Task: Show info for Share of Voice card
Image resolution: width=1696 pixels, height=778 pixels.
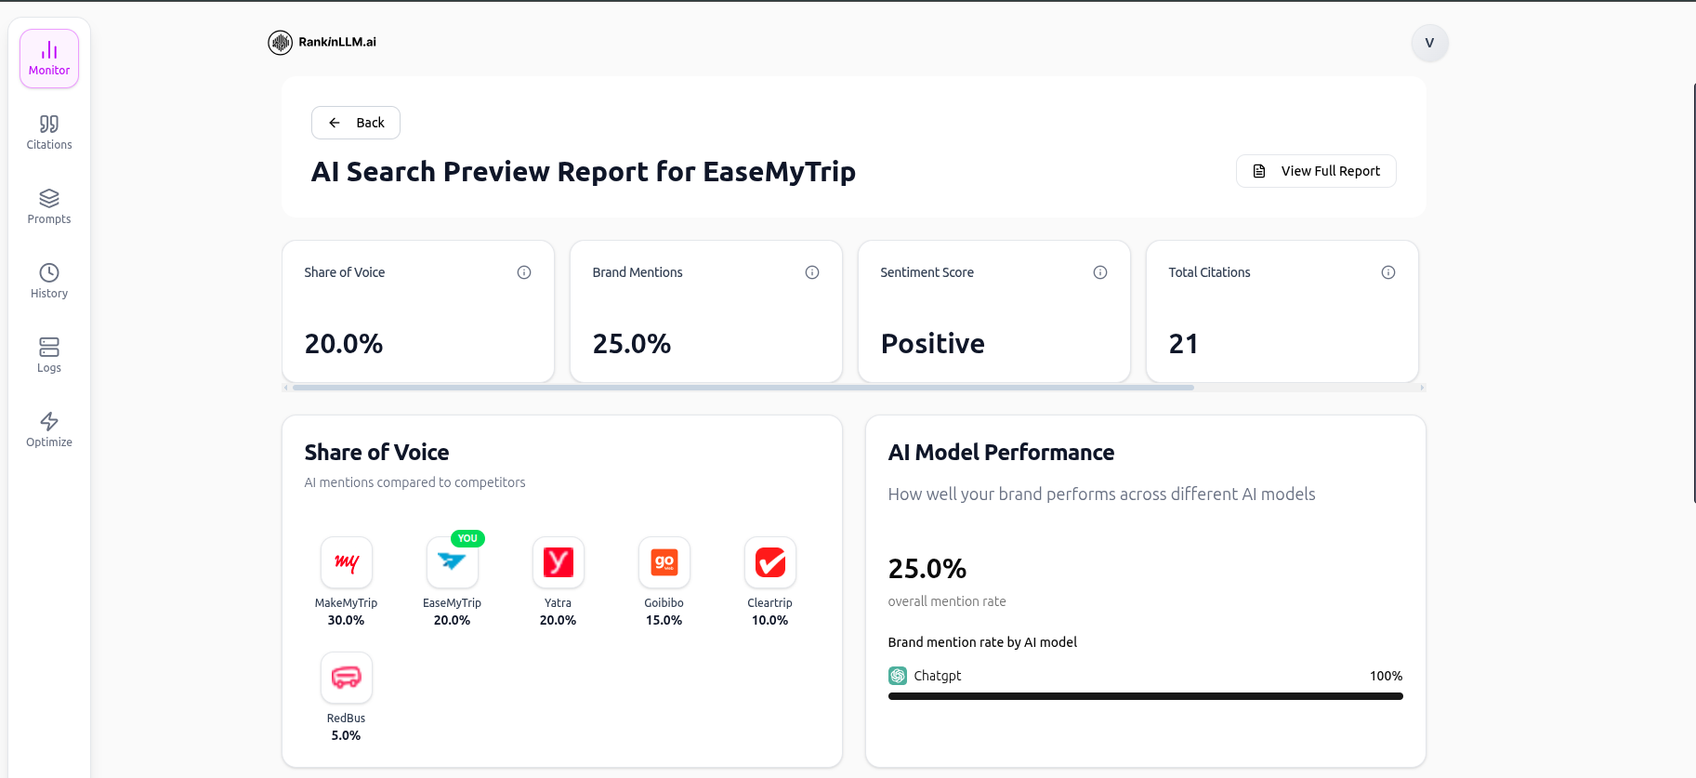Action: pyautogui.click(x=524, y=272)
